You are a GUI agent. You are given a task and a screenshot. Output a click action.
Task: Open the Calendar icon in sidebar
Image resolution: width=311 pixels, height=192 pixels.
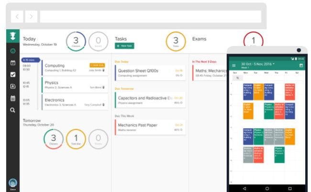tap(12, 63)
